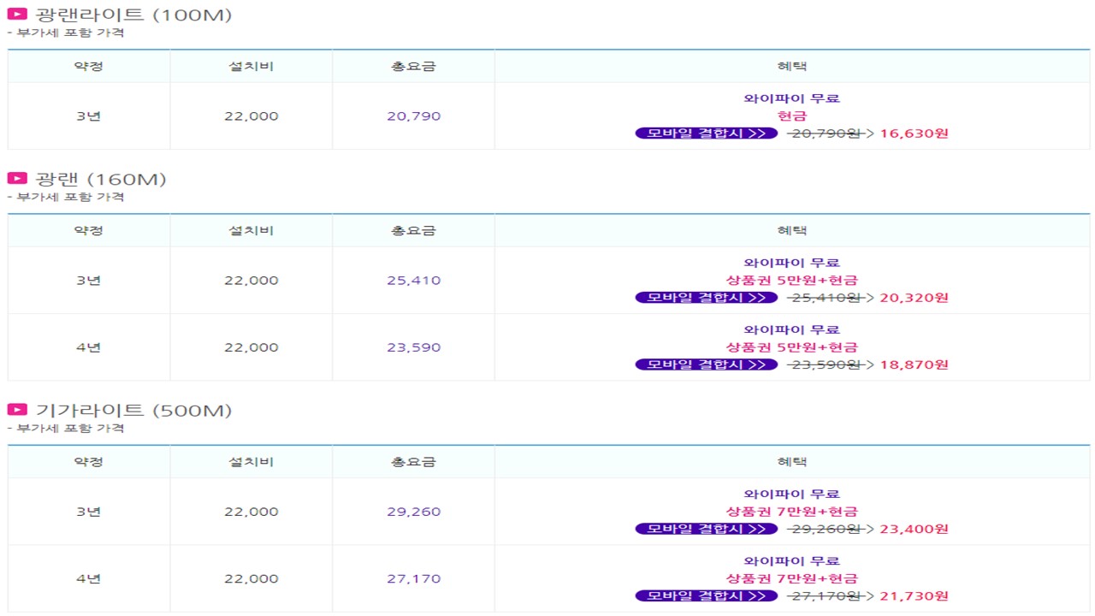Select the 광랜라이트 (100M) heading
Viewport: 1095px width, 616px height.
point(133,15)
